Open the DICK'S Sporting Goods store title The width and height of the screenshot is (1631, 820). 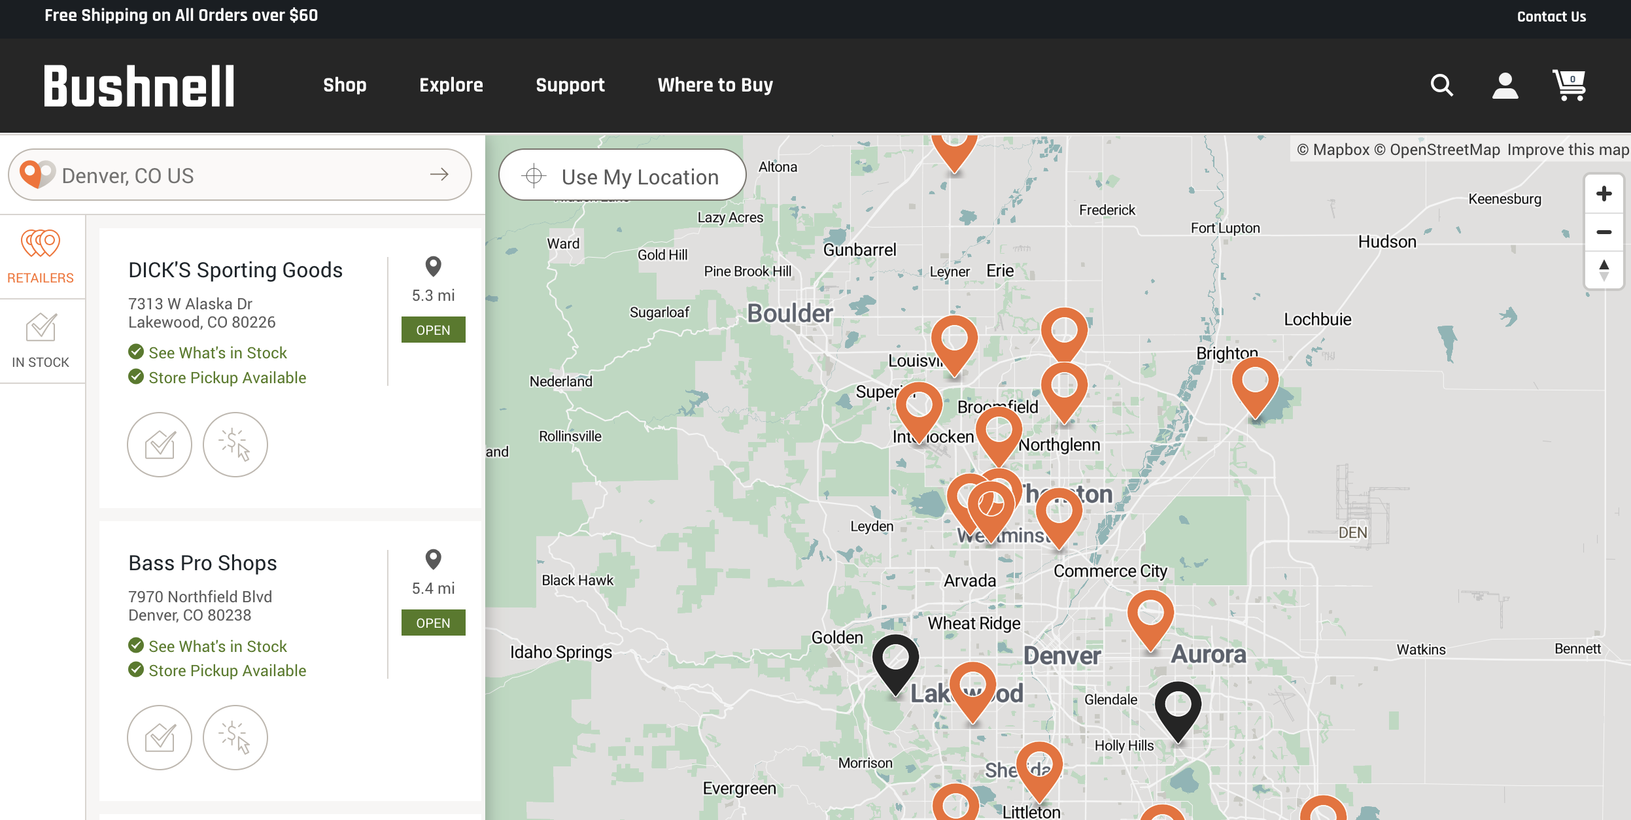(235, 270)
